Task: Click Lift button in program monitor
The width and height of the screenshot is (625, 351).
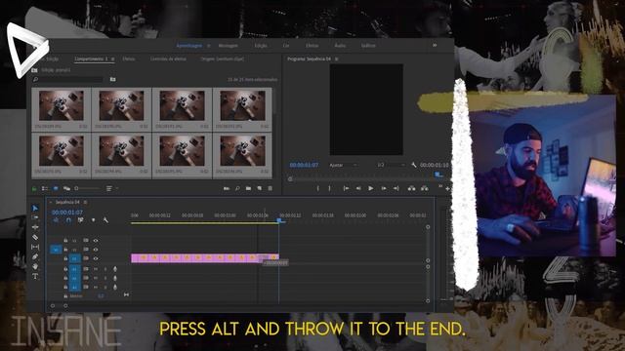Action: coord(411,188)
